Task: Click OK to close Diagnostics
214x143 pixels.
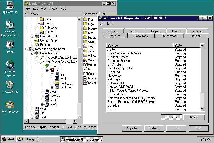Action: click(198, 128)
